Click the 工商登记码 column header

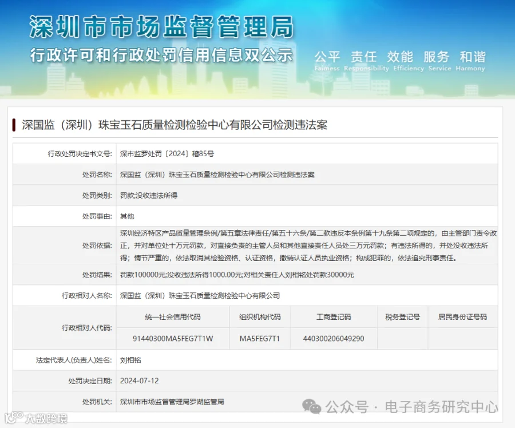334,317
